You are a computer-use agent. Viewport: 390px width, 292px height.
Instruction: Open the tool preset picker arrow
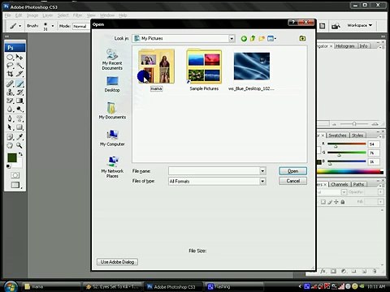[19, 26]
